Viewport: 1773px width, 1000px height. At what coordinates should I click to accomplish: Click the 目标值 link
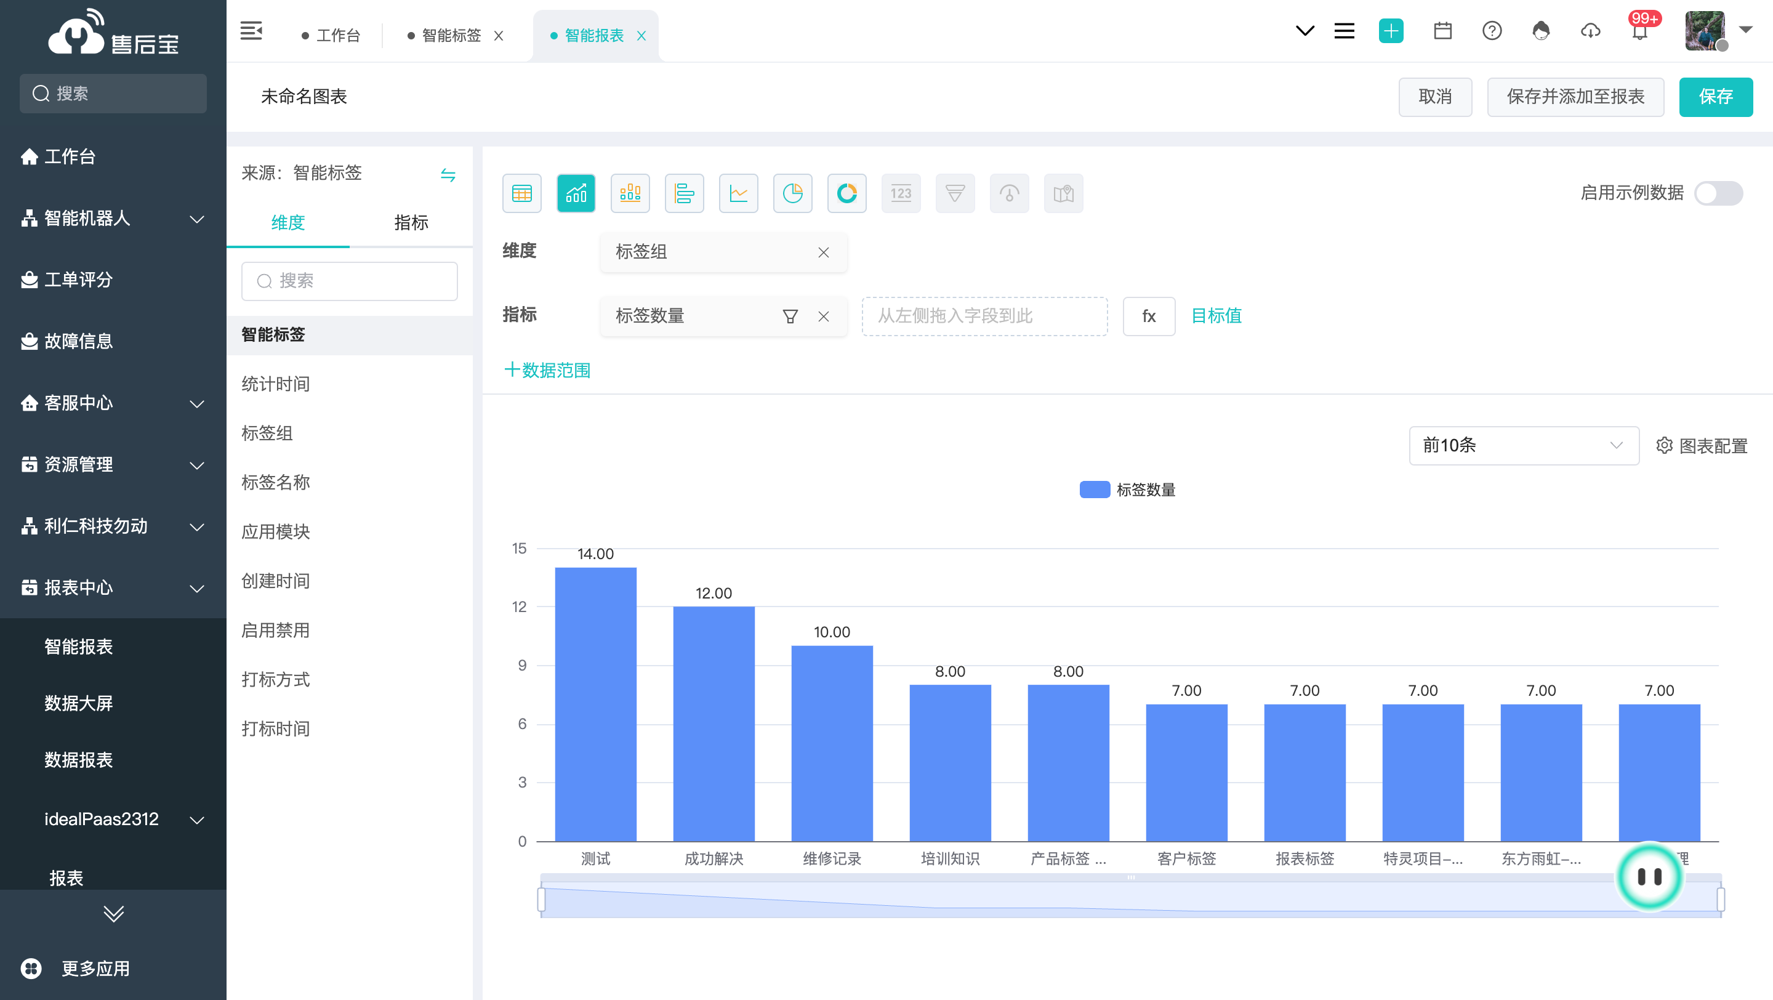click(1216, 317)
